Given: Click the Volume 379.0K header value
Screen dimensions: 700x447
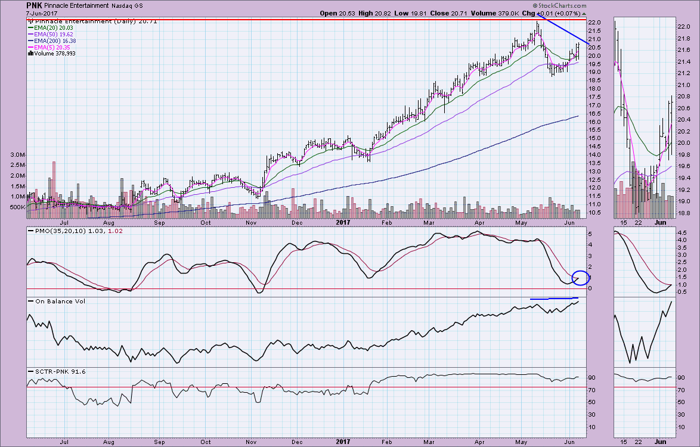Looking at the screenshot, I should tap(494, 13).
